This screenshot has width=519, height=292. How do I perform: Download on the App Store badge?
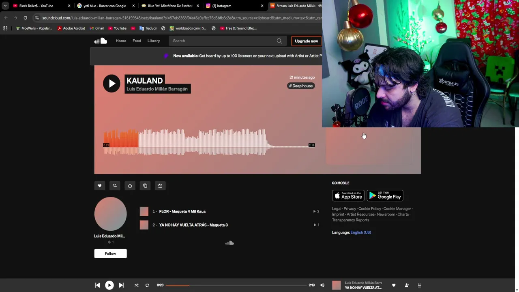348,195
